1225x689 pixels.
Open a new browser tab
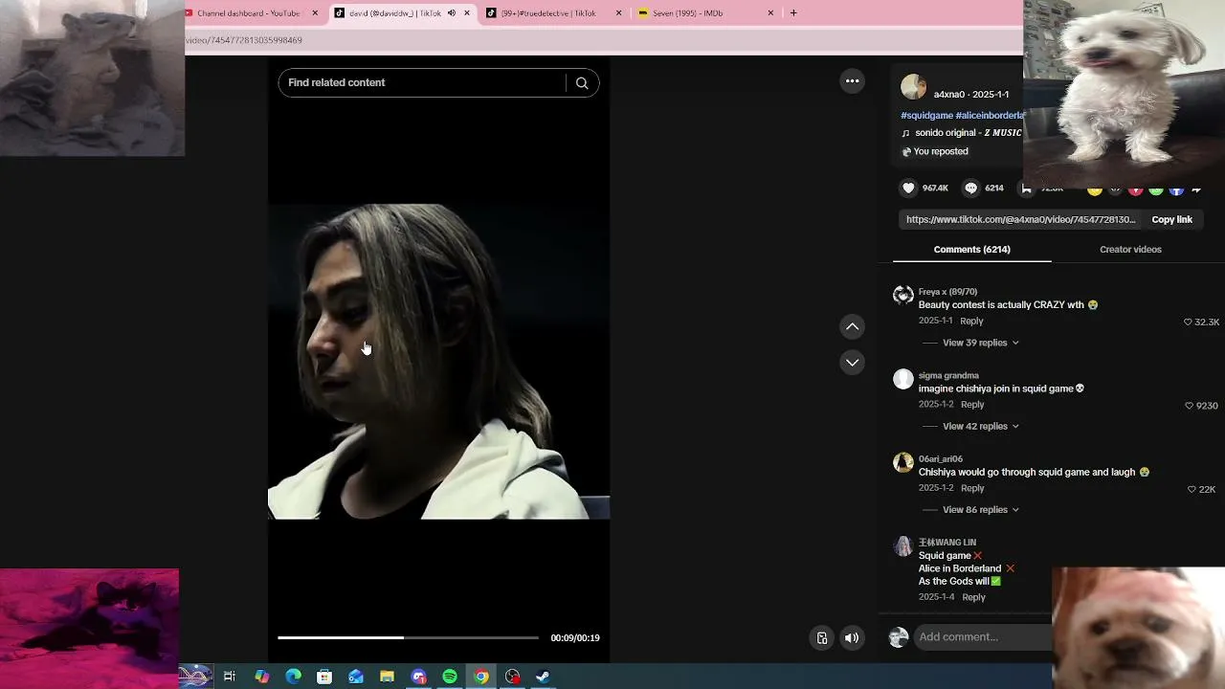click(x=793, y=13)
